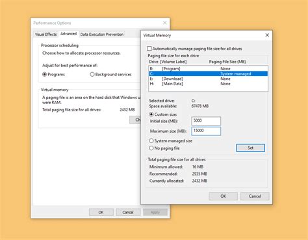Viewport: 308px width, 240px height.
Task: Choose System managed size option
Action: pos(151,140)
